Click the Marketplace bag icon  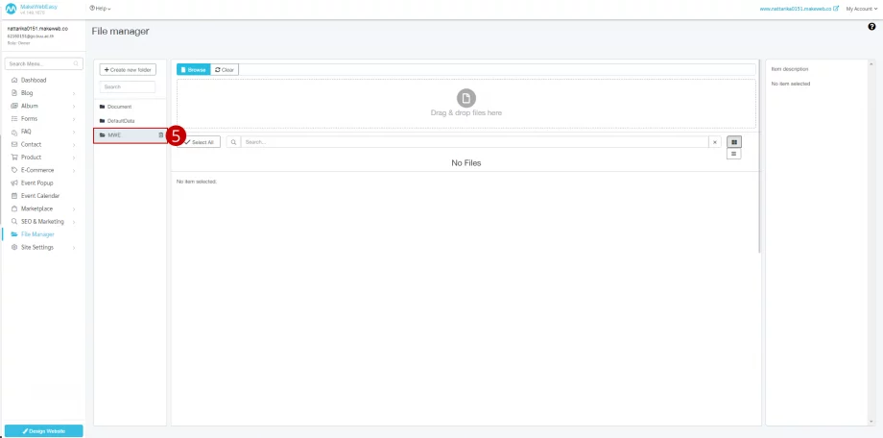click(x=14, y=208)
